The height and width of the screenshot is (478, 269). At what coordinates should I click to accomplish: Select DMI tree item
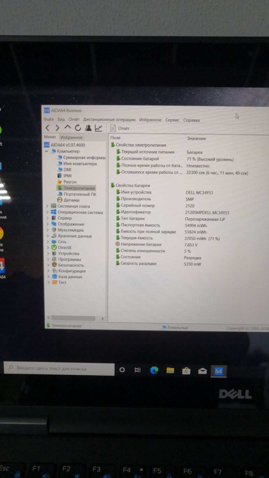pyautogui.click(x=64, y=170)
